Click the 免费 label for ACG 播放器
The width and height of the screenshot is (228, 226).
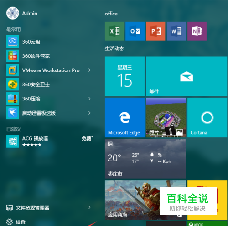(x=87, y=138)
